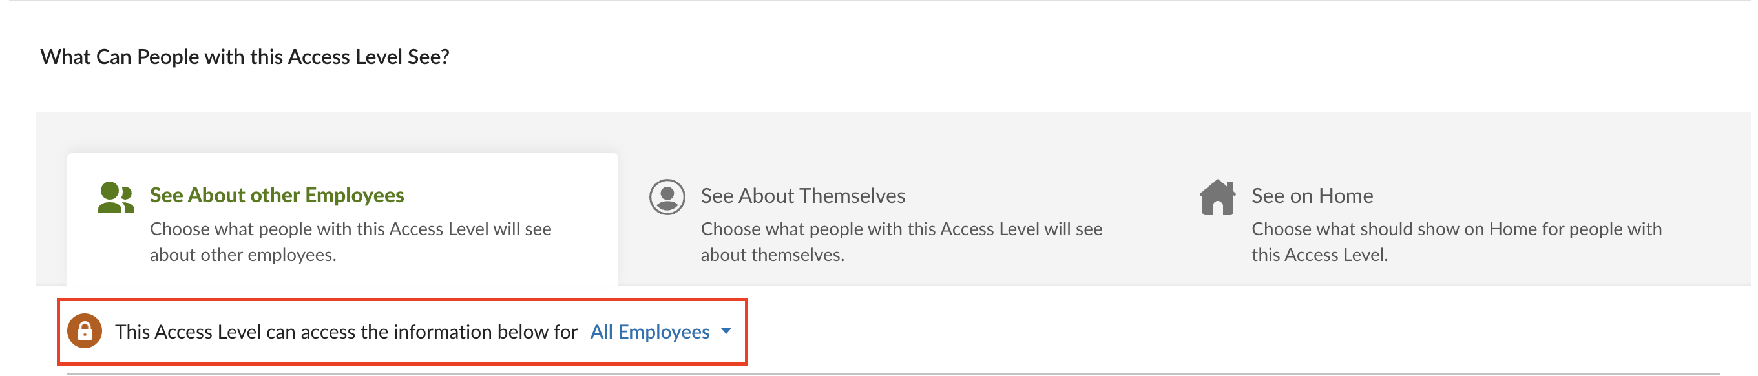Image resolution: width=1758 pixels, height=376 pixels.
Task: Click 'this Access Level.' line under See on Home
Action: click(1319, 255)
